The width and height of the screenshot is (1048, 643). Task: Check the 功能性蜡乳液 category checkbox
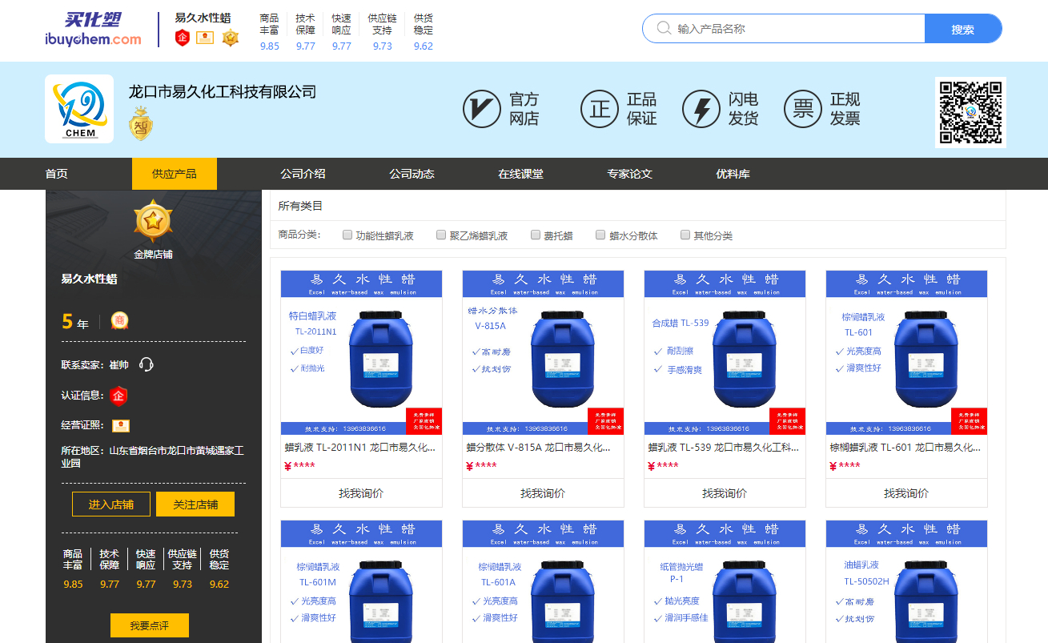[347, 235]
